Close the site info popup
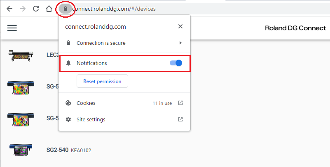Image resolution: width=330 pixels, height=167 pixels. click(x=180, y=26)
